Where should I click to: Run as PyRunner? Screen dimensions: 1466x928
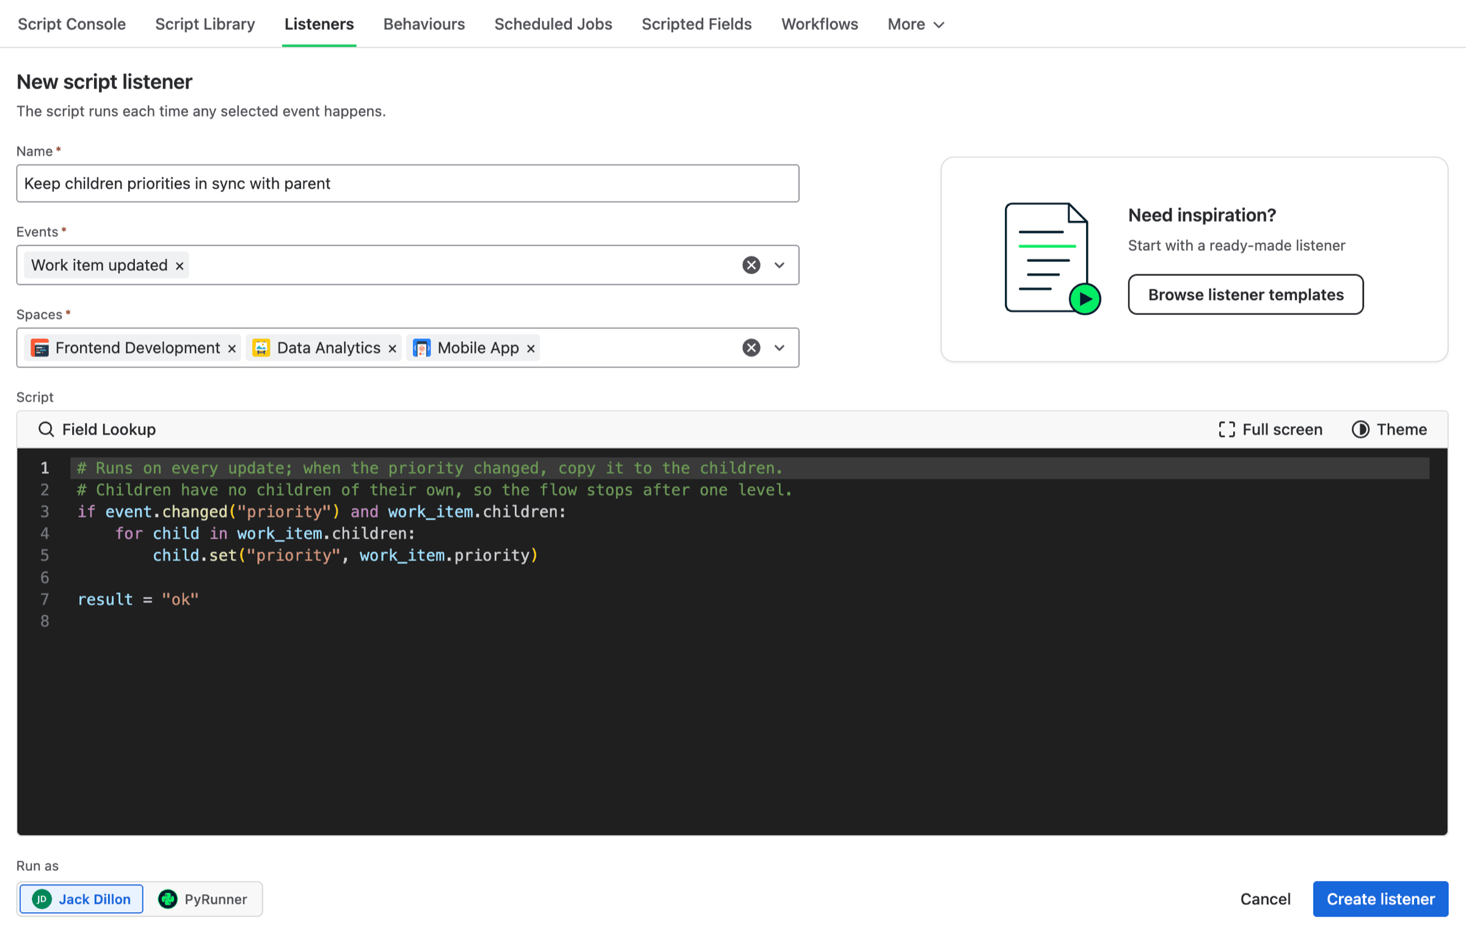[x=203, y=899]
